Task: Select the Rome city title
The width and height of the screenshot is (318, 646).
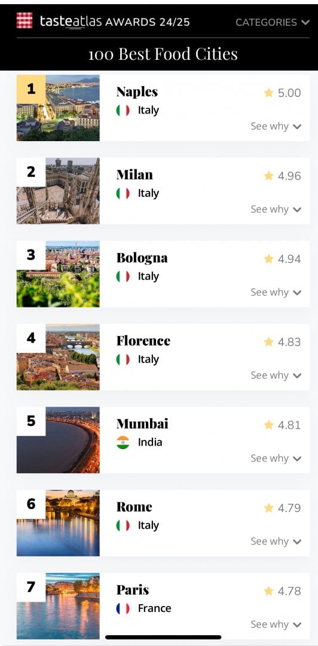Action: (134, 507)
